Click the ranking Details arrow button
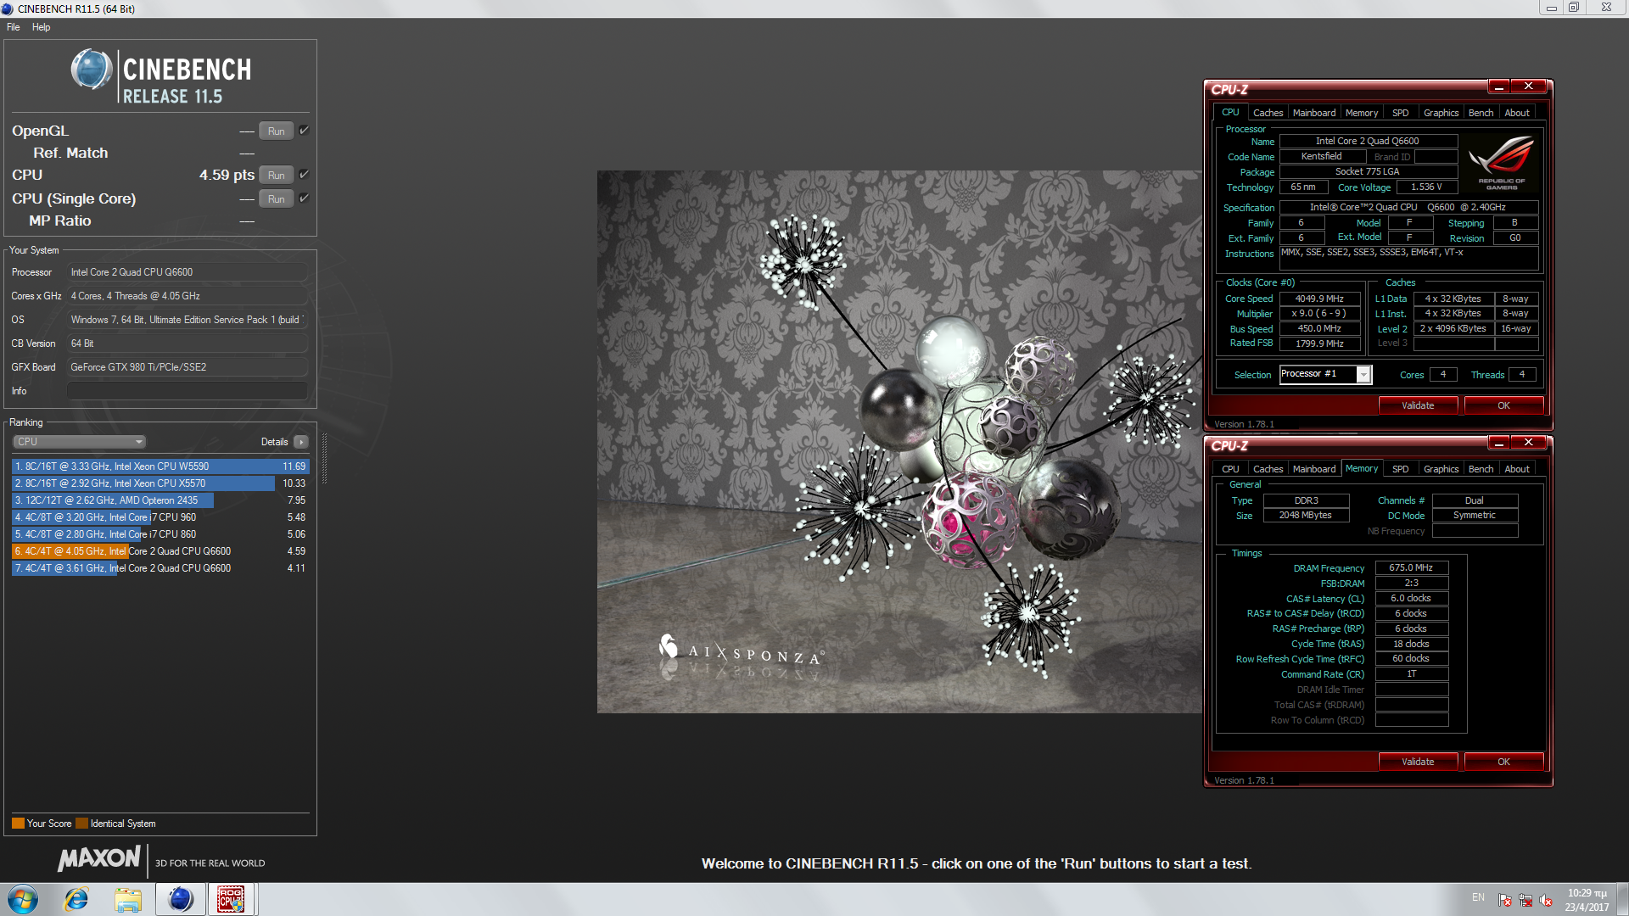1629x916 pixels. click(301, 442)
